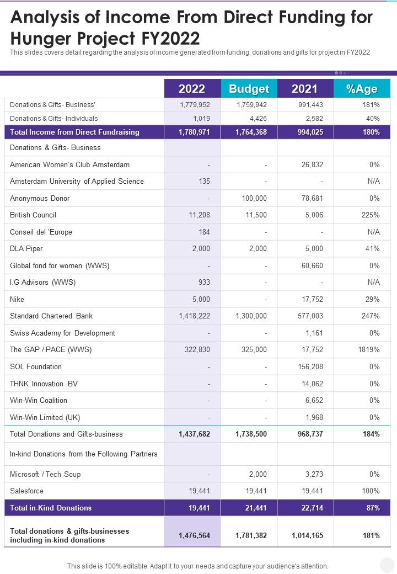Click the value 1,764,368 in the total income row

pyautogui.click(x=251, y=132)
